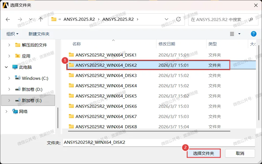This screenshot has width=262, height=164.
Task: Expand 解压后的文件 in sidebar
Action: (9, 45)
